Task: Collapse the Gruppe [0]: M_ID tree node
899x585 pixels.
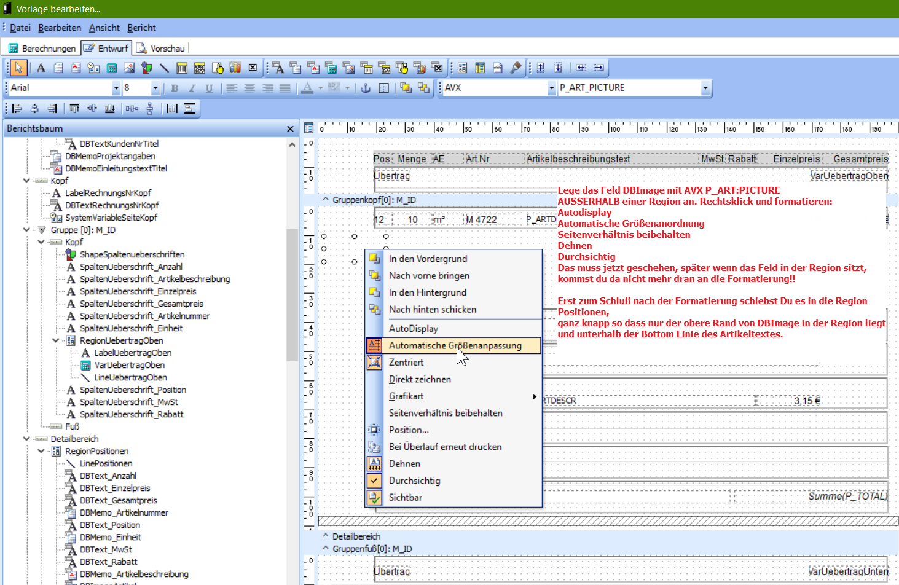Action: coord(26,230)
